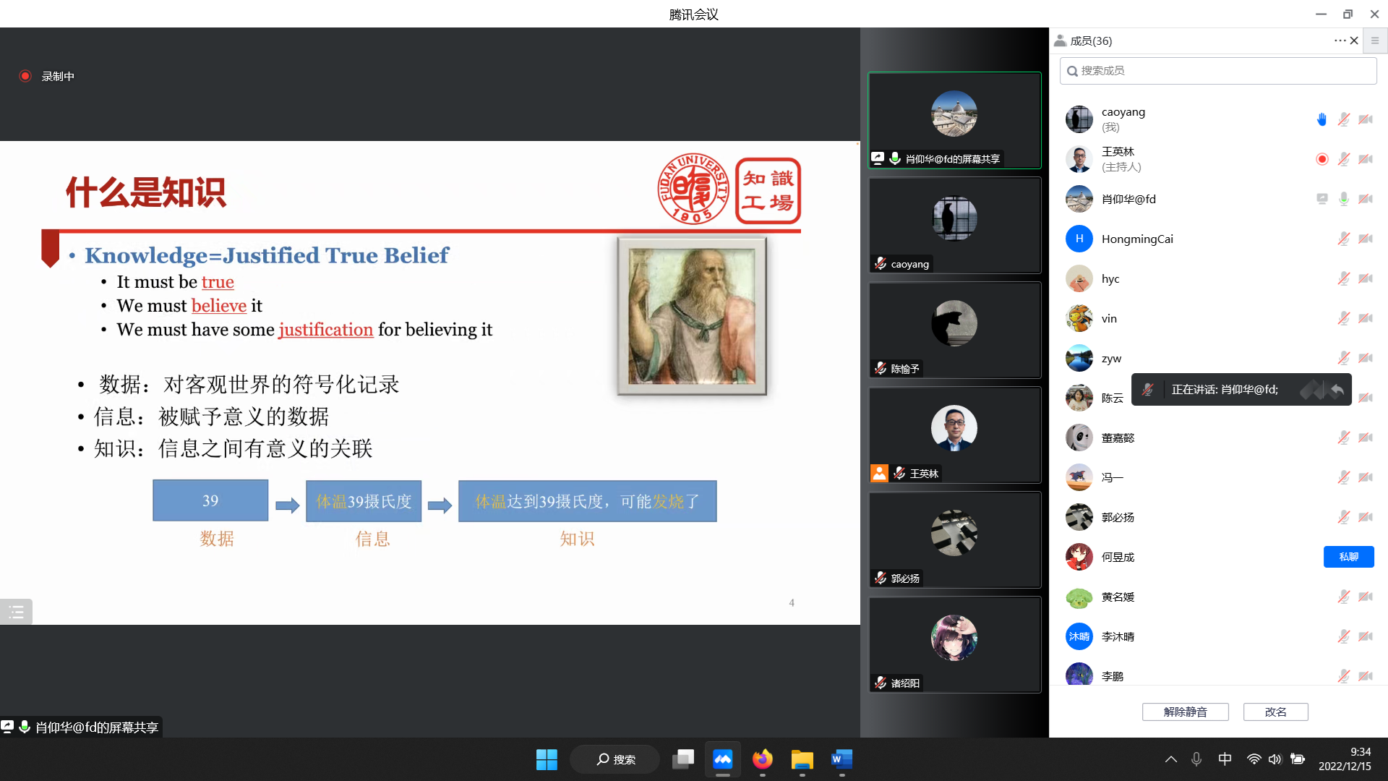Click the muted mic icon beside 冯一
This screenshot has height=781, width=1388.
coord(1343,477)
